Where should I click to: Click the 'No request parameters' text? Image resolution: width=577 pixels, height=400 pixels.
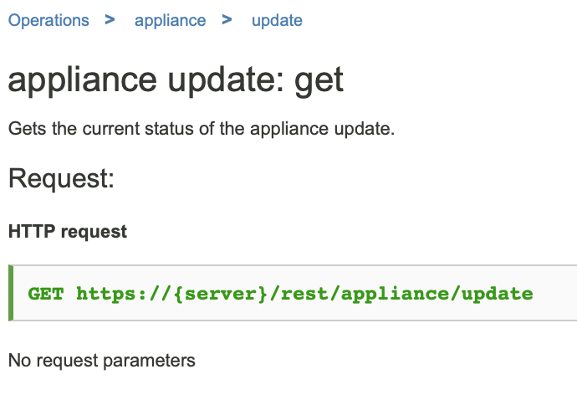pos(101,361)
